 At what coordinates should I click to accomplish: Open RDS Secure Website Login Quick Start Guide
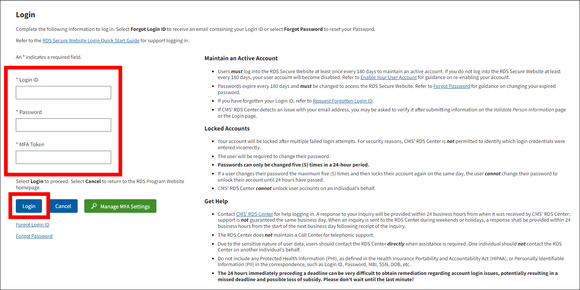click(91, 41)
